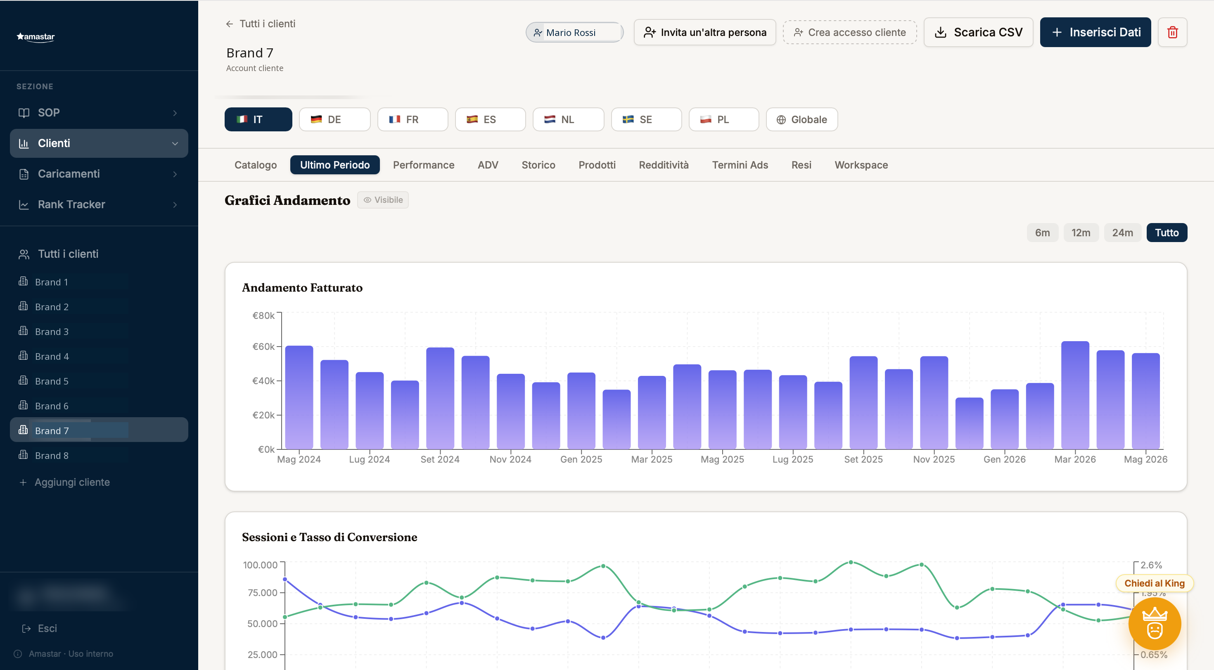Expand the SOP section chevron
This screenshot has width=1214, height=670.
point(175,113)
